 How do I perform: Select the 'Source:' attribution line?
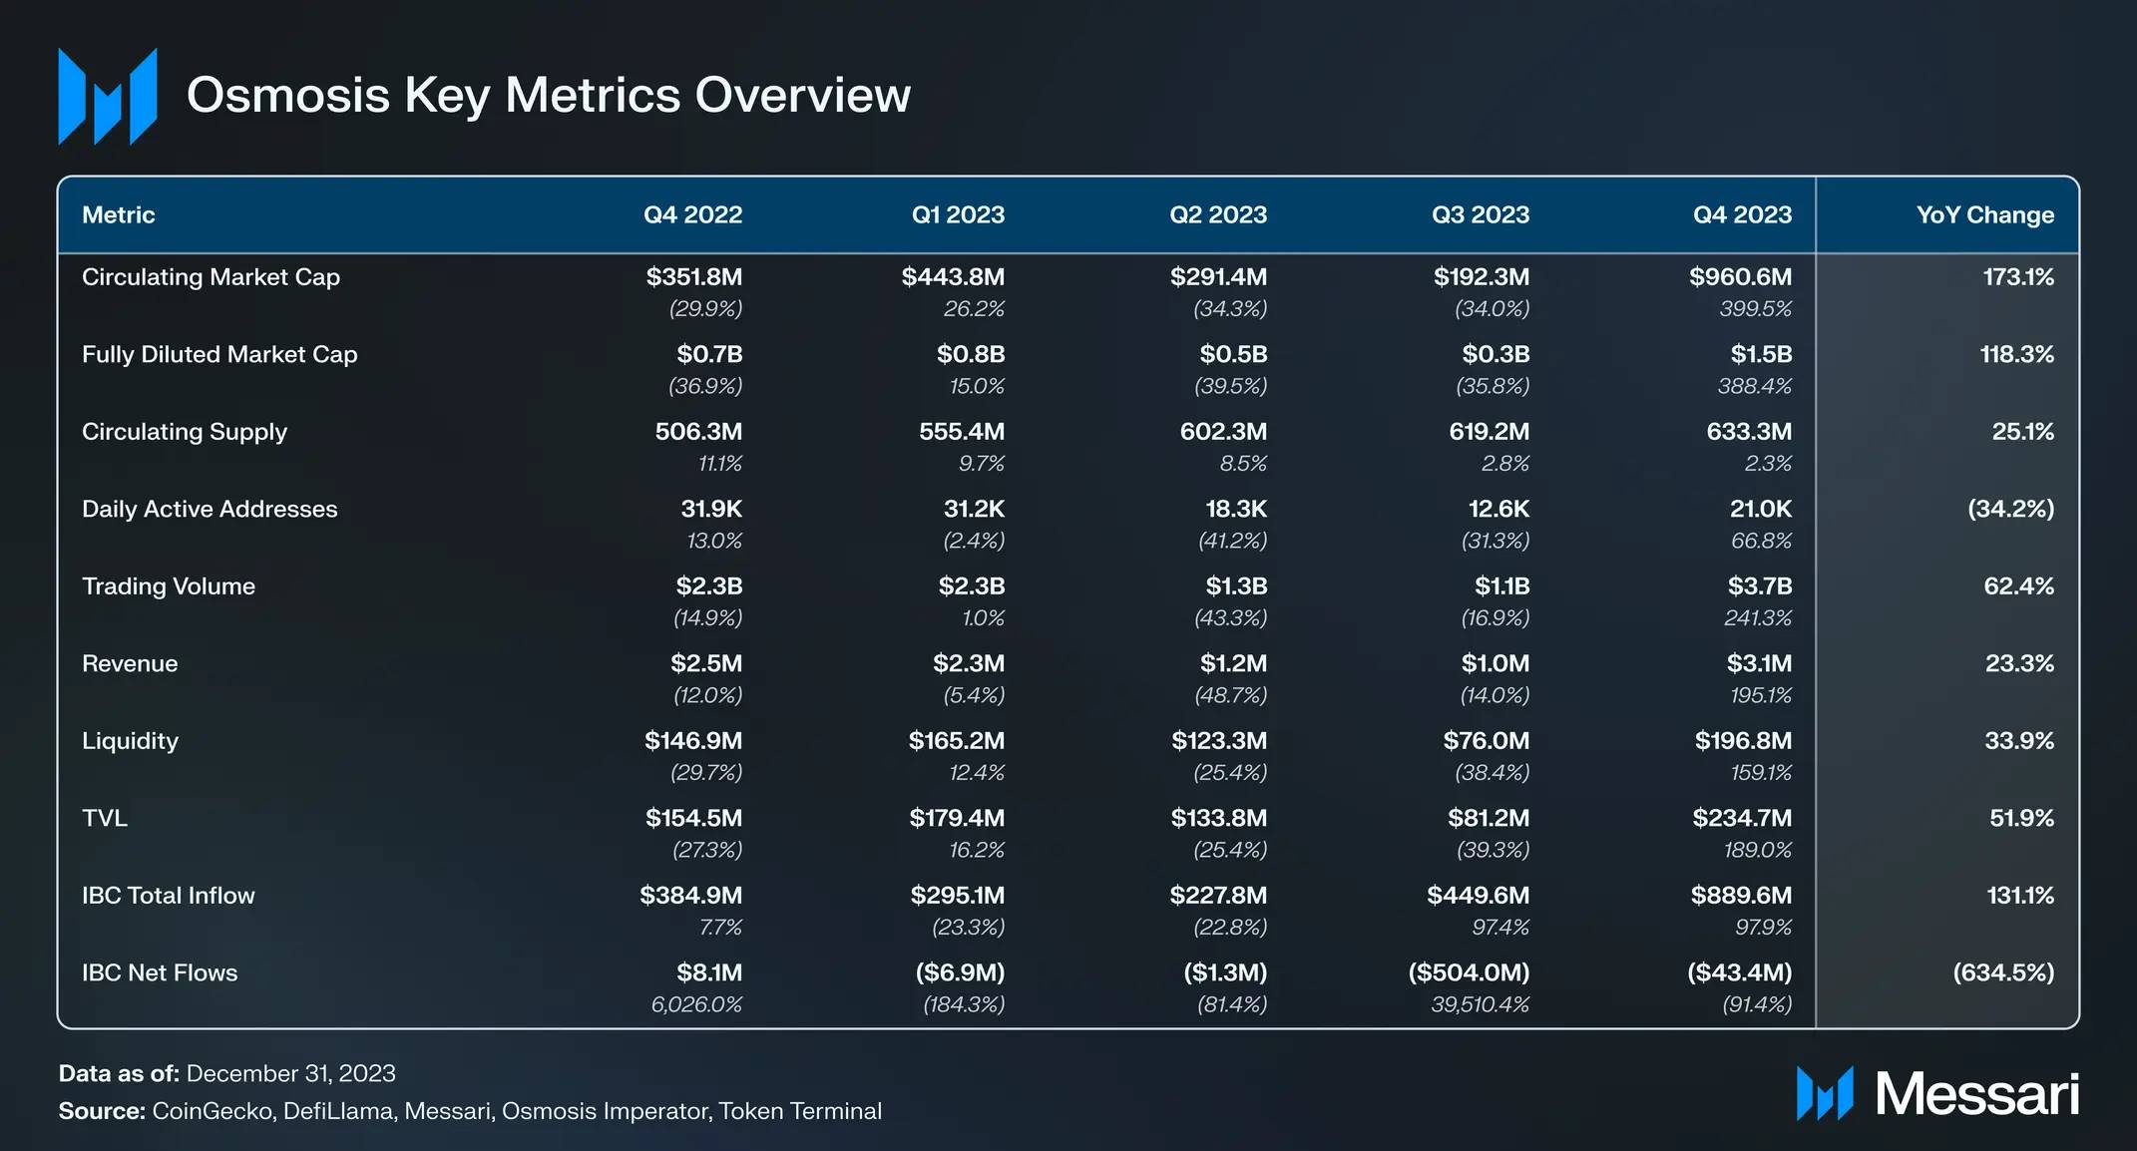coord(470,1111)
